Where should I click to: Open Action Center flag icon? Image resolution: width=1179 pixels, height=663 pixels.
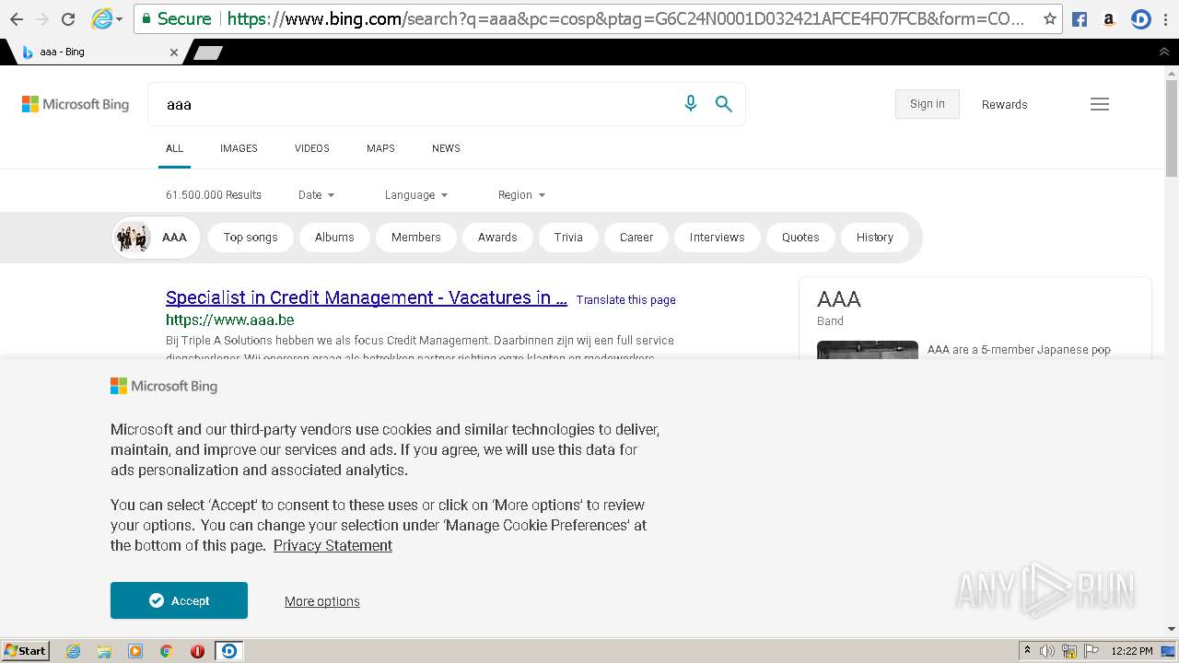pyautogui.click(x=1091, y=651)
